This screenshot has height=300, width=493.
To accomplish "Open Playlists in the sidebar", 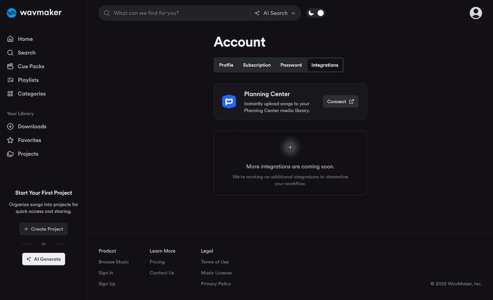I will [28, 80].
